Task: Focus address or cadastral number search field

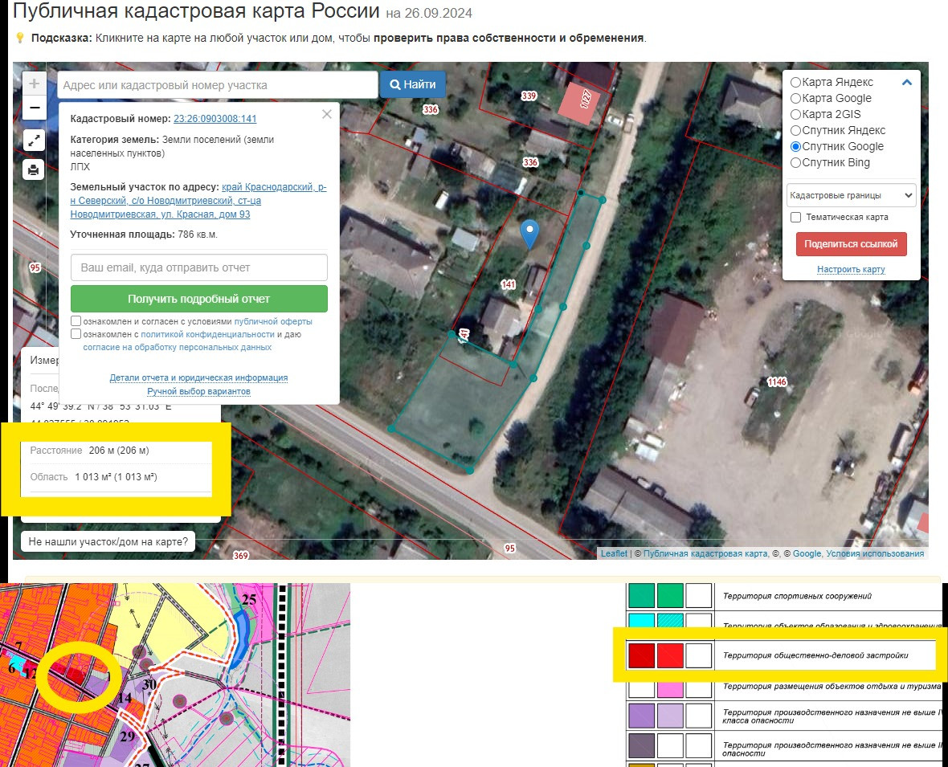Action: (218, 85)
